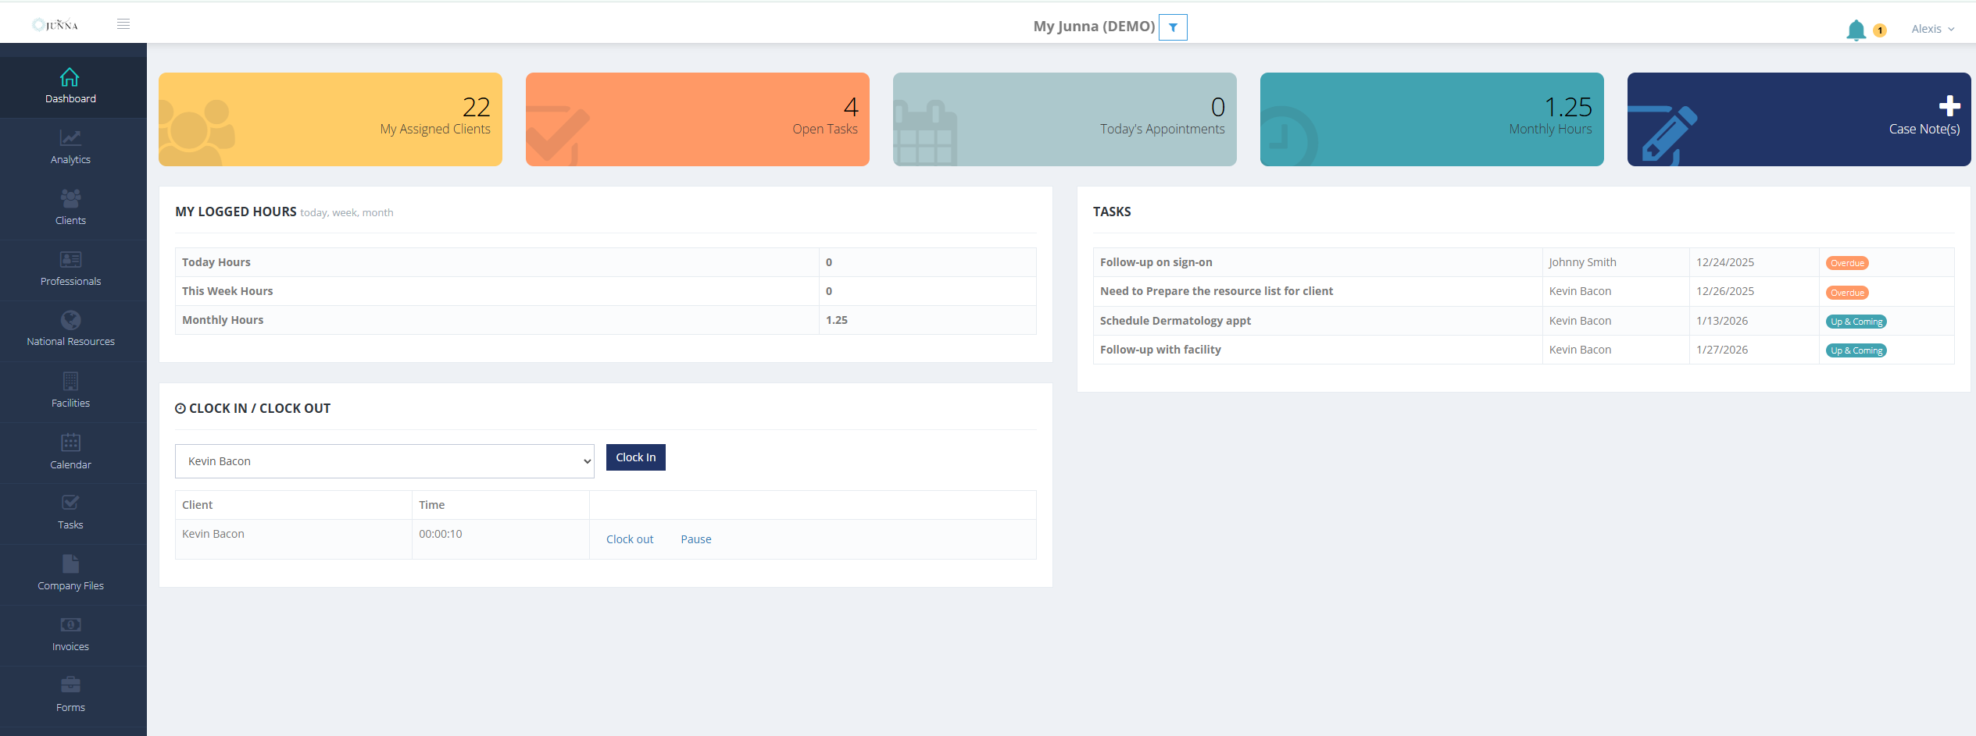Click the TASKS panel heading

[1112, 212]
